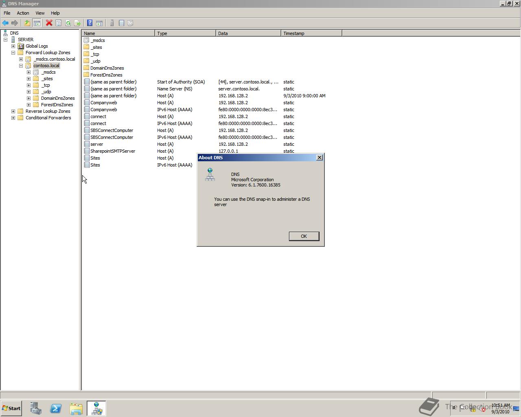This screenshot has width=521, height=417.
Task: Click the gray Forward arrow toolbar icon
Action: click(x=15, y=23)
